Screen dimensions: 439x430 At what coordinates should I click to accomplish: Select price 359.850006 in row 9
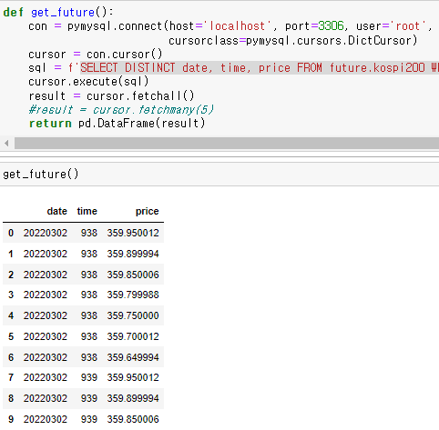pos(133,419)
